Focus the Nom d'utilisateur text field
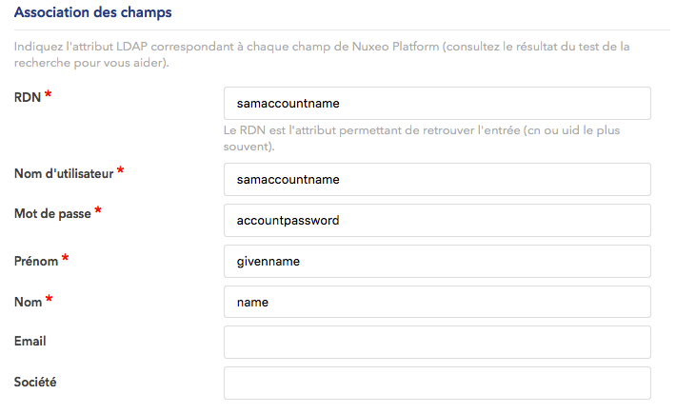Screen dimensions: 676x414 [437, 179]
